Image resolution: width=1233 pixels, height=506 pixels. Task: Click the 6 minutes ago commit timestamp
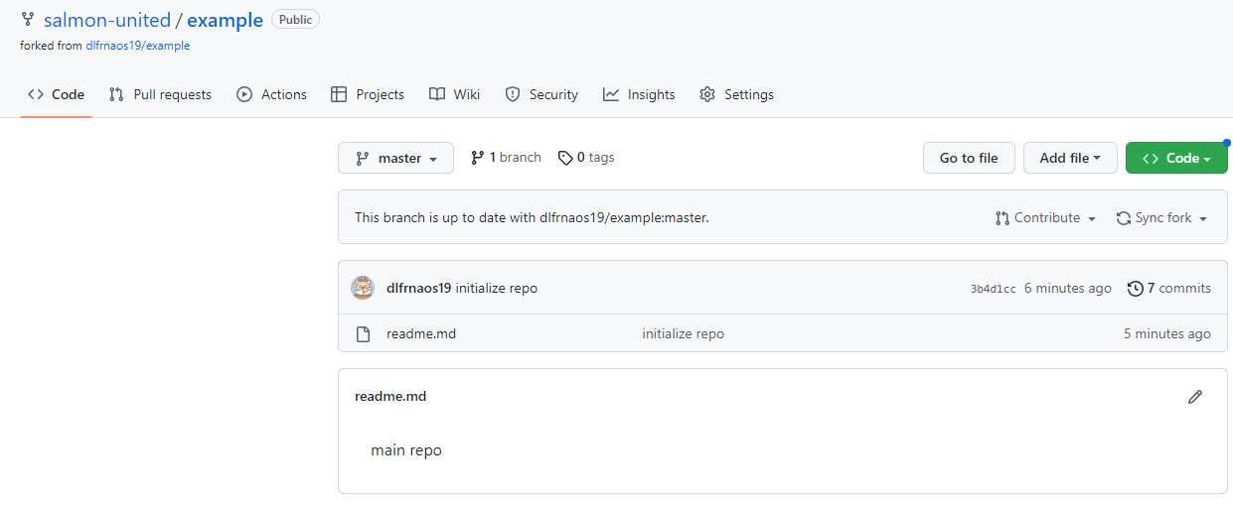(x=1068, y=288)
